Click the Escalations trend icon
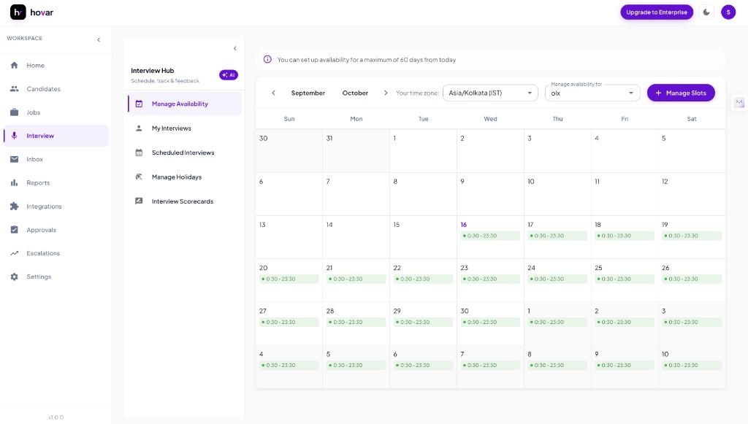This screenshot has width=748, height=424. [x=15, y=253]
